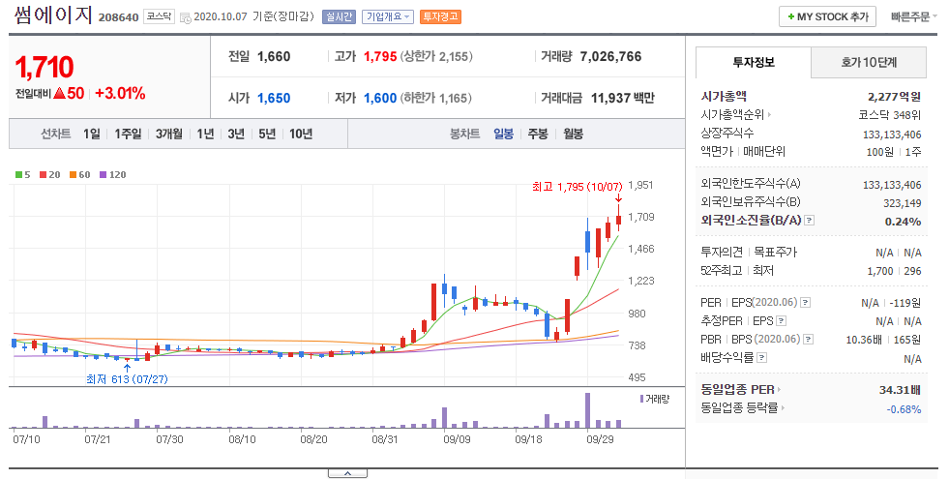Click the 시가총액 value 2,277억원
This screenshot has width=949, height=479.
click(x=894, y=97)
